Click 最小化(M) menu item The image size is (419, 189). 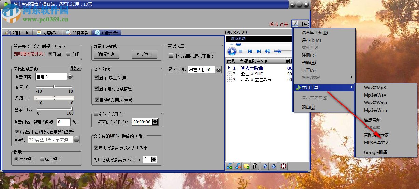[x=311, y=40]
